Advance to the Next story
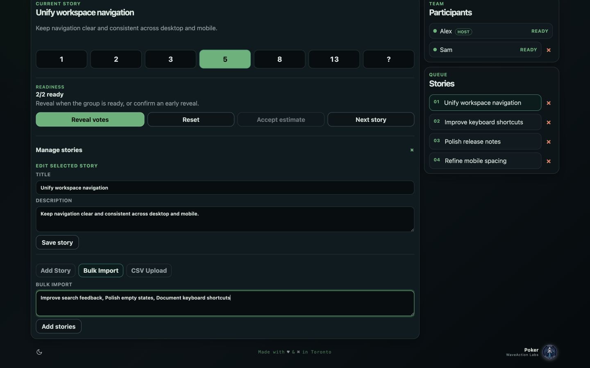 coord(371,120)
